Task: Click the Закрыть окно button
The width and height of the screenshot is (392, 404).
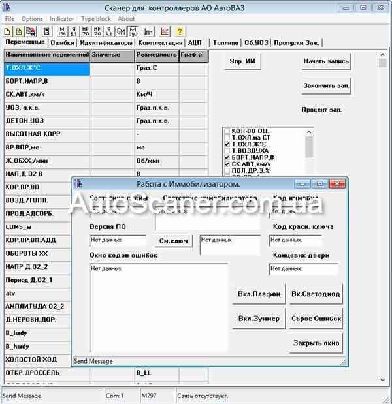Action: [x=316, y=343]
